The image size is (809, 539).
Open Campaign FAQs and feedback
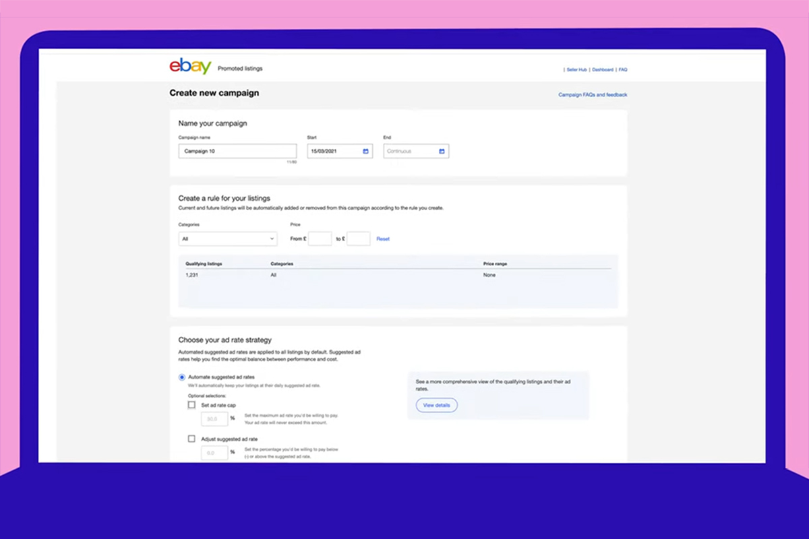point(593,94)
